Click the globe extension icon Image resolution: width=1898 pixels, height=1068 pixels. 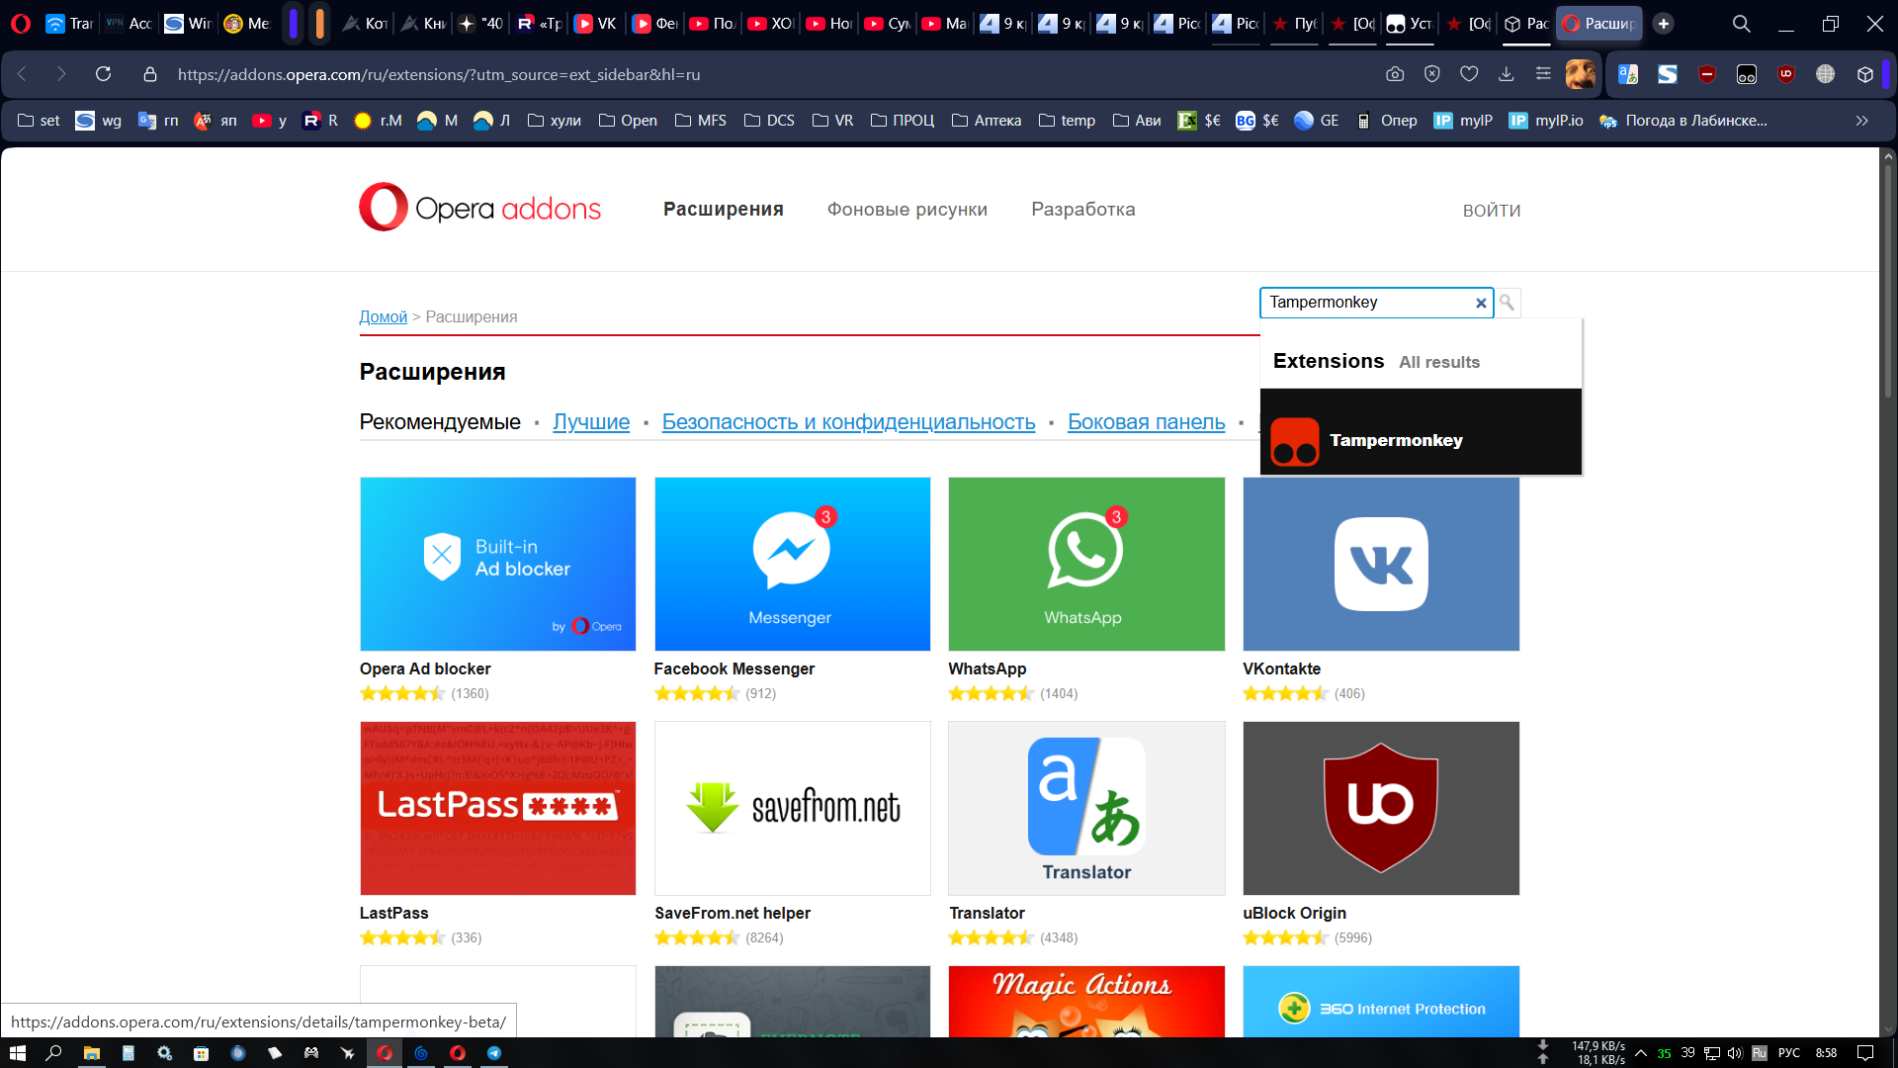point(1826,74)
